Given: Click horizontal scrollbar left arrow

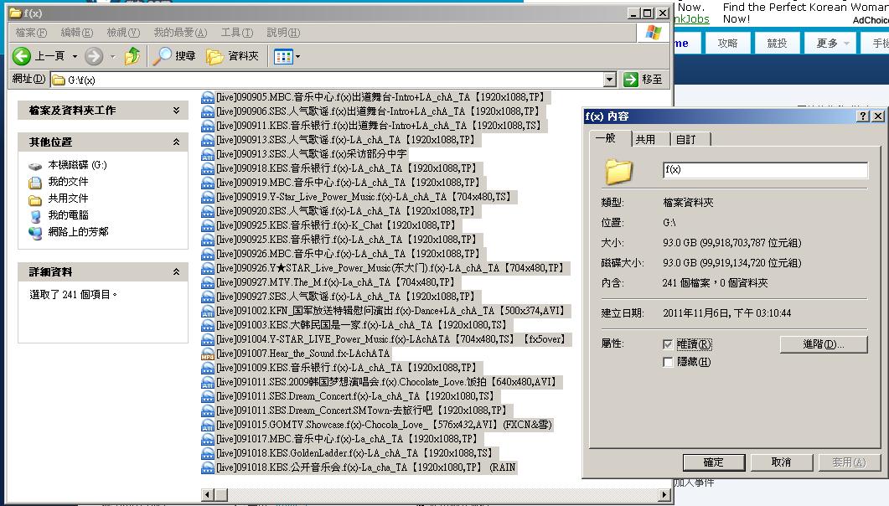Looking at the screenshot, I should [208, 494].
